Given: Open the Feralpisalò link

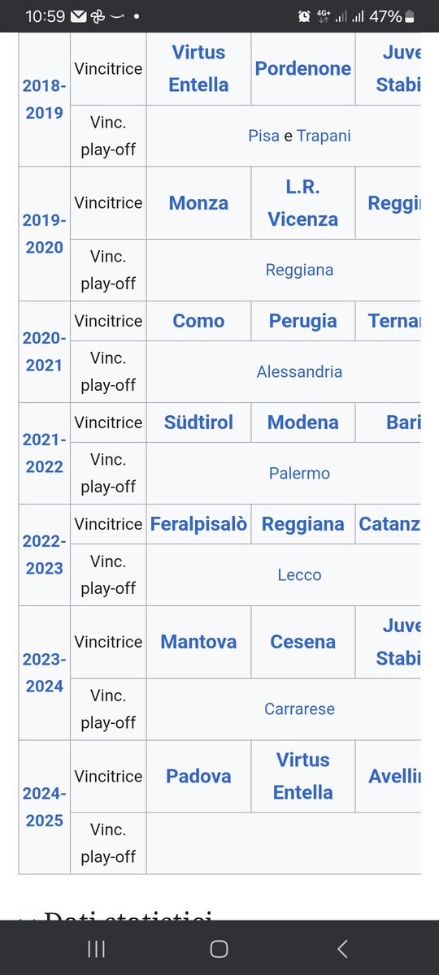Looking at the screenshot, I should point(198,524).
